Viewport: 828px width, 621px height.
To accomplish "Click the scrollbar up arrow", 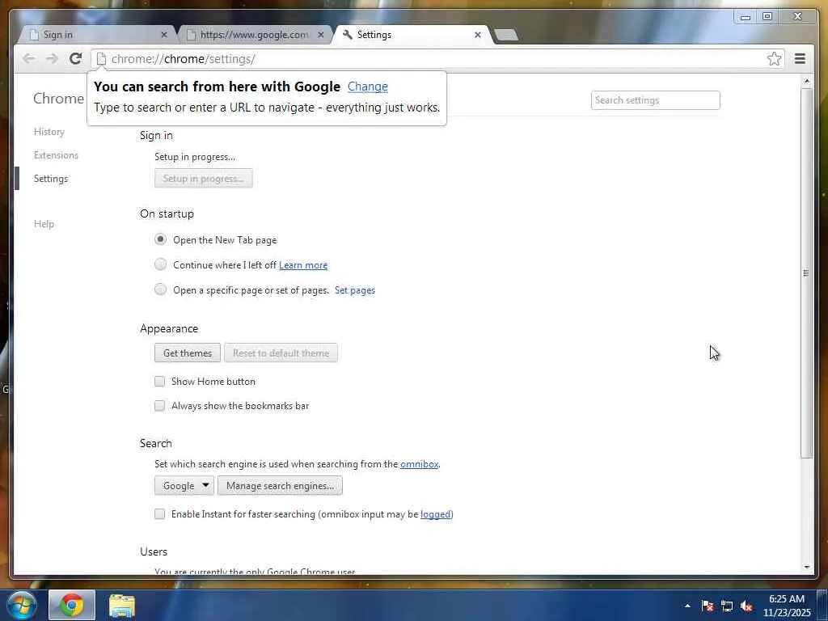I will pyautogui.click(x=806, y=82).
